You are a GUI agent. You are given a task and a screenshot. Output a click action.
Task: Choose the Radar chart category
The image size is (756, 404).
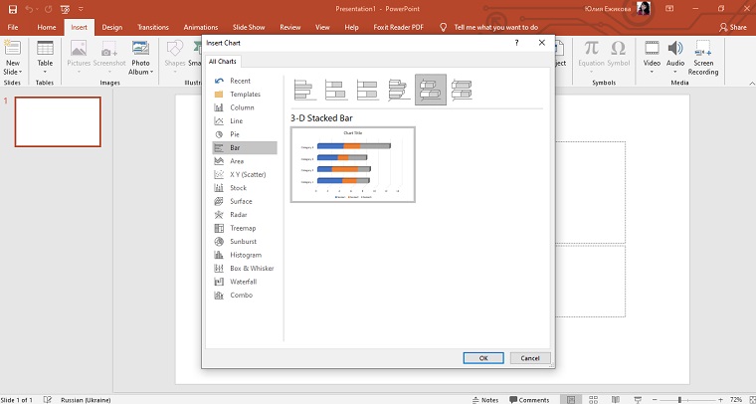coord(239,215)
